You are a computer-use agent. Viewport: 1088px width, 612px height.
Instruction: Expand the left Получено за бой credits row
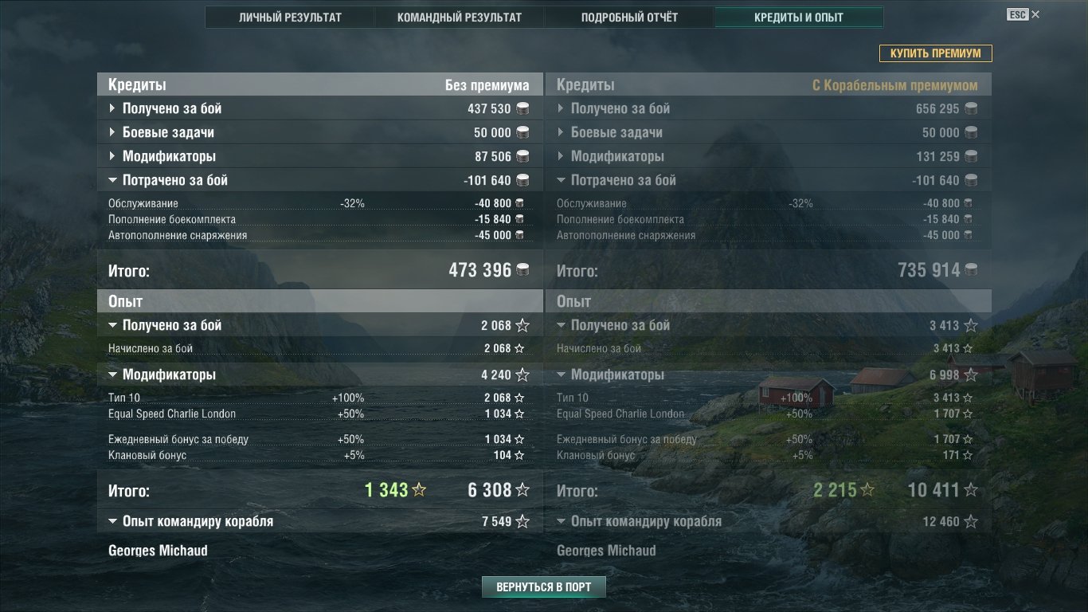click(x=319, y=108)
